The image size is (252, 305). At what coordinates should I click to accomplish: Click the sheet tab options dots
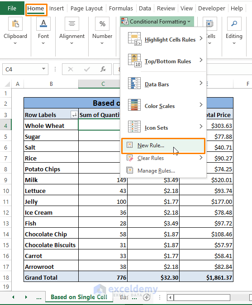pyautogui.click(x=160, y=297)
